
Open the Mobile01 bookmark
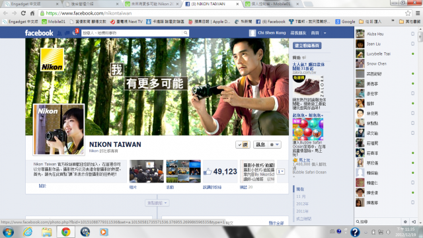54,21
